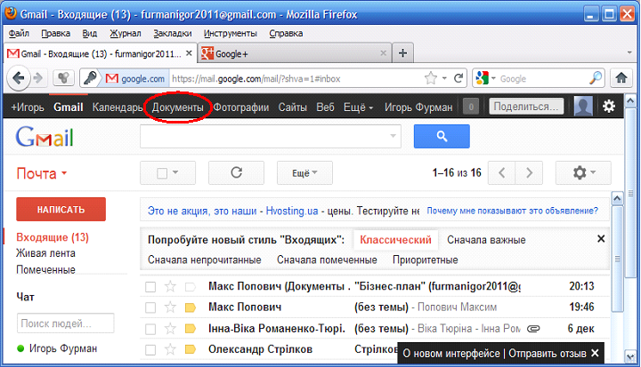Open Документы in Google bar
The width and height of the screenshot is (641, 367).
pyautogui.click(x=177, y=108)
